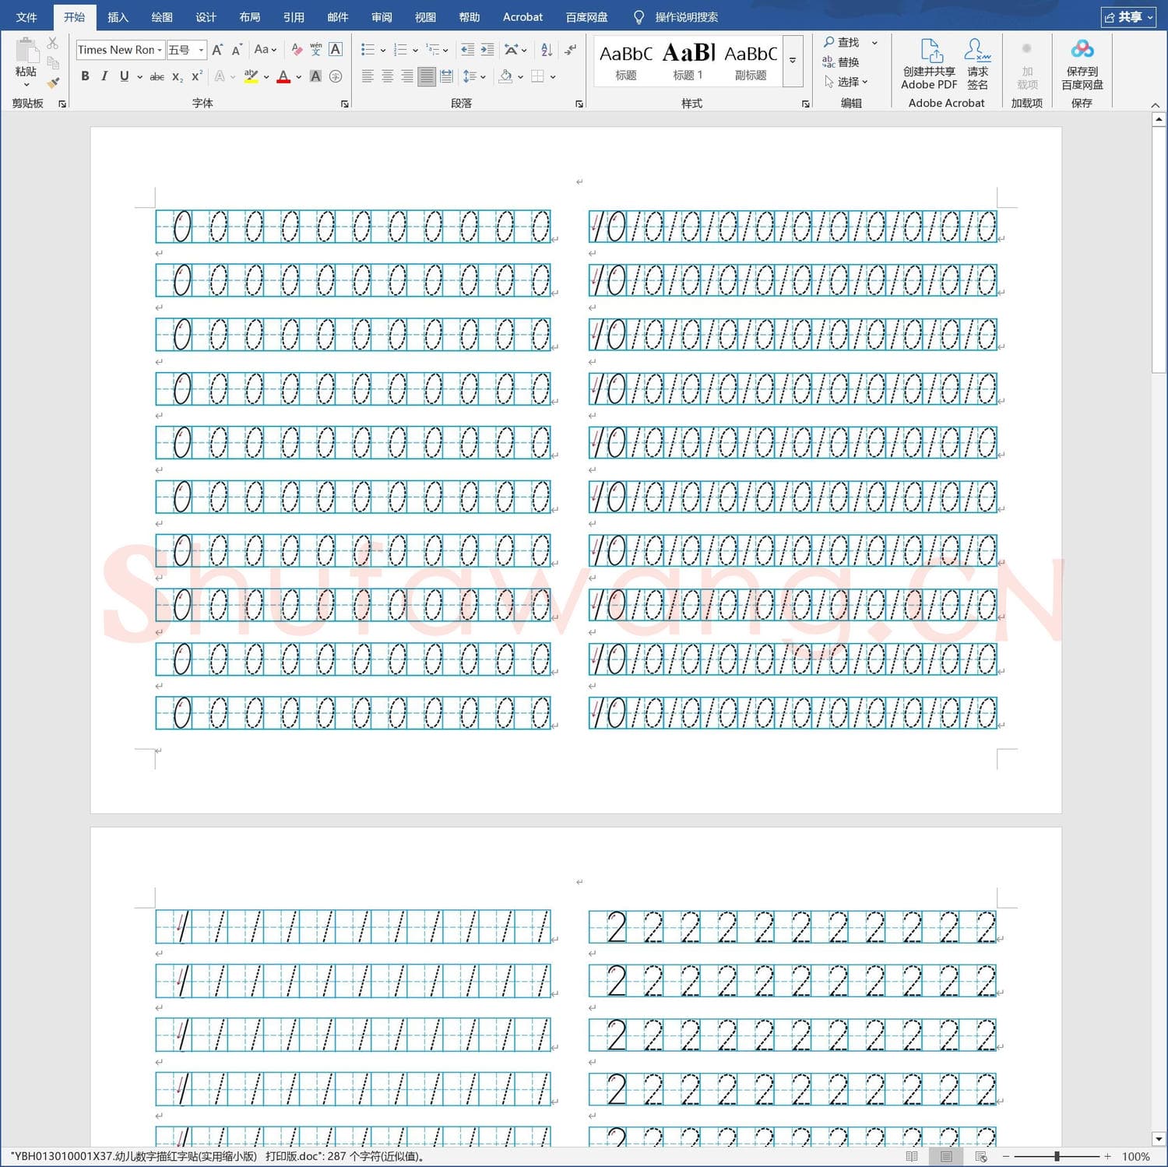Apply strikethrough with the abc icon
Image resolution: width=1168 pixels, height=1167 pixels.
(157, 76)
